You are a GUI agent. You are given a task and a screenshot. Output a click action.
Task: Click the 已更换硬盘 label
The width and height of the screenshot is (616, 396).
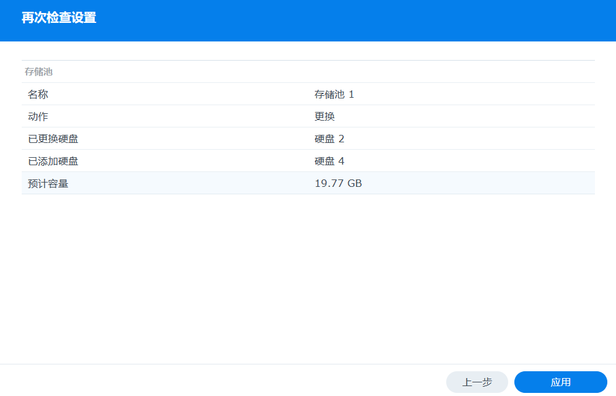point(53,139)
